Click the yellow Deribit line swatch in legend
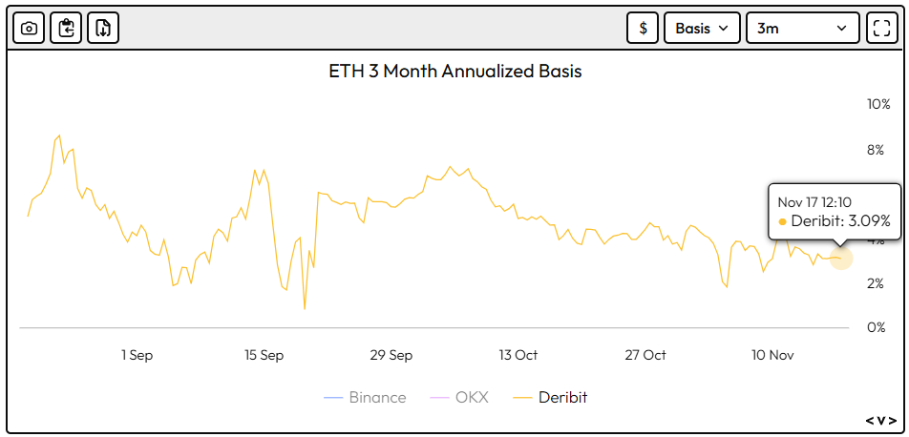 [x=522, y=397]
